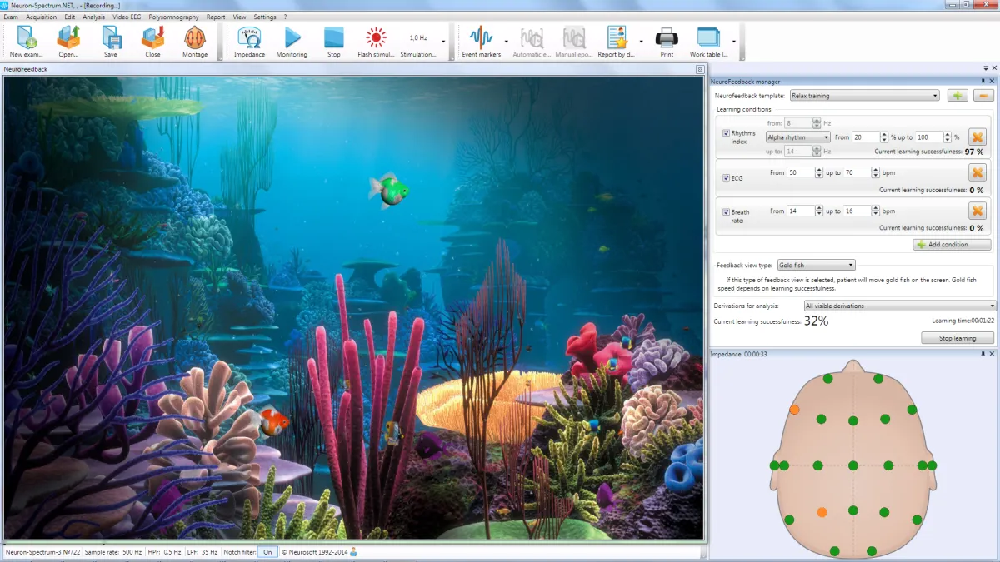Open Event markers tool
Image resolution: width=1000 pixels, height=562 pixels.
click(481, 38)
